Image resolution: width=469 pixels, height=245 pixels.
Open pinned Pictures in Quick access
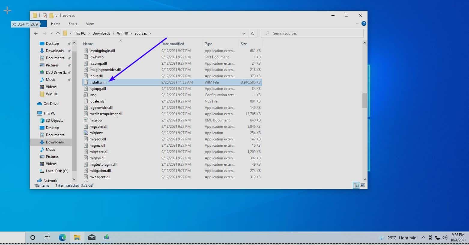[x=52, y=65]
